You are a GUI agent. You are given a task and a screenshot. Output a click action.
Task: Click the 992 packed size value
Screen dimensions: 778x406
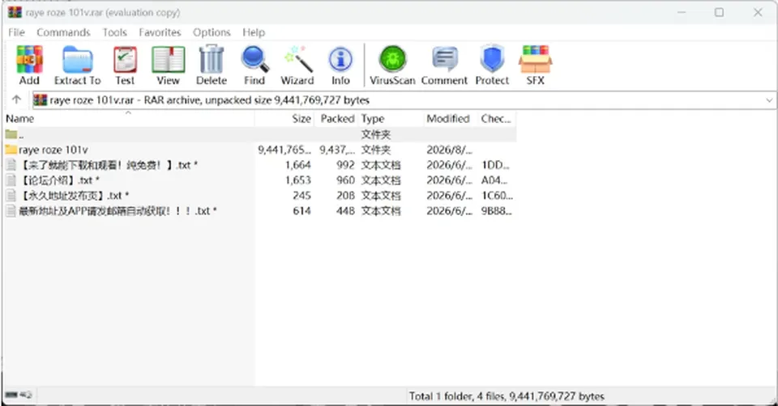345,165
